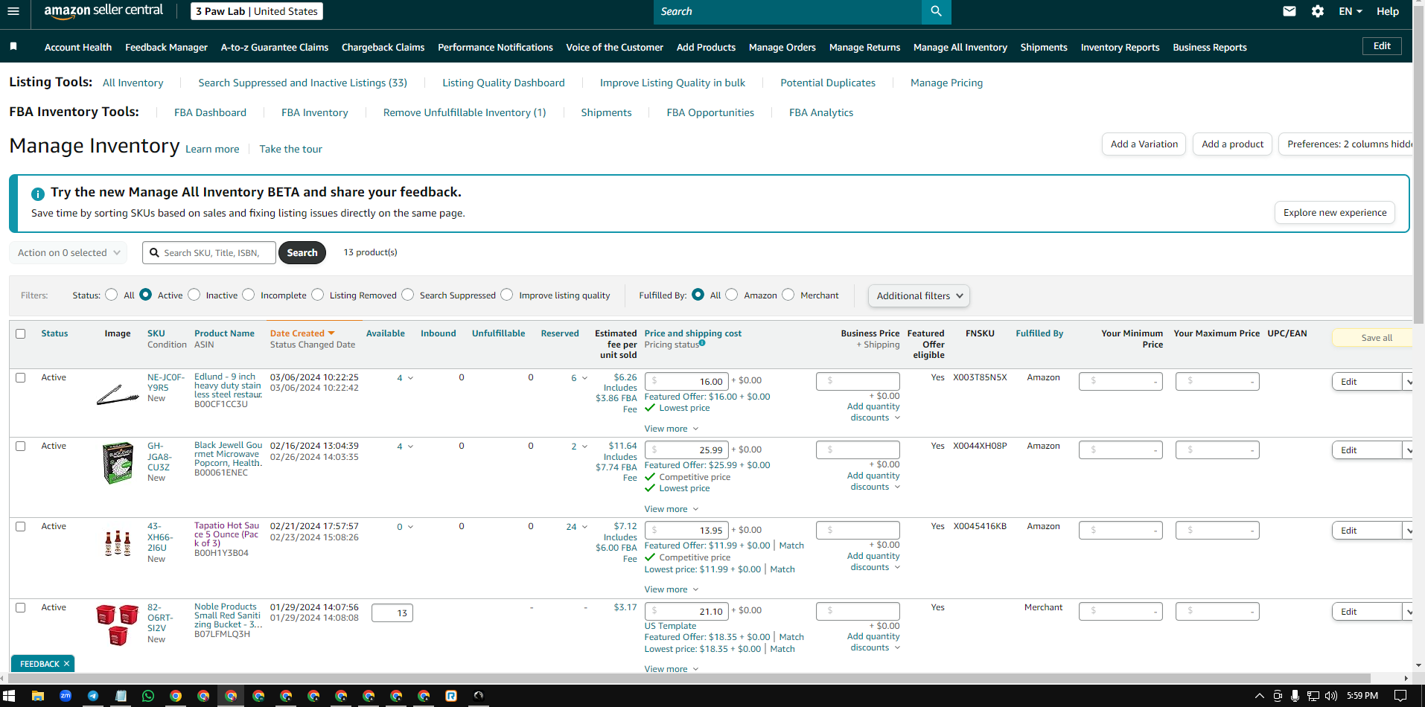The width and height of the screenshot is (1425, 707).
Task: Check the box for the Black Jewell popcorn row
Action: pyautogui.click(x=21, y=446)
